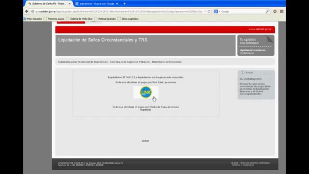
Task: Click the Contáctenos link
Action: pos(247,53)
